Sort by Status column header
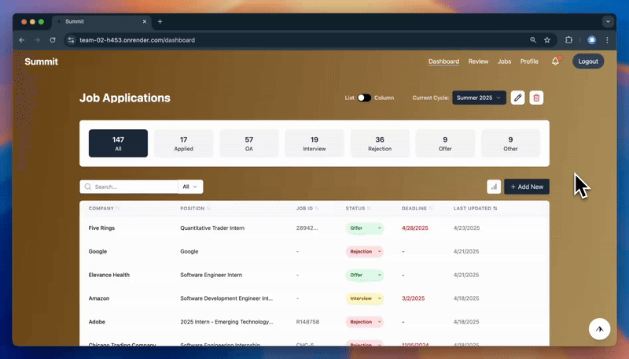The height and width of the screenshot is (359, 629). [359, 209]
